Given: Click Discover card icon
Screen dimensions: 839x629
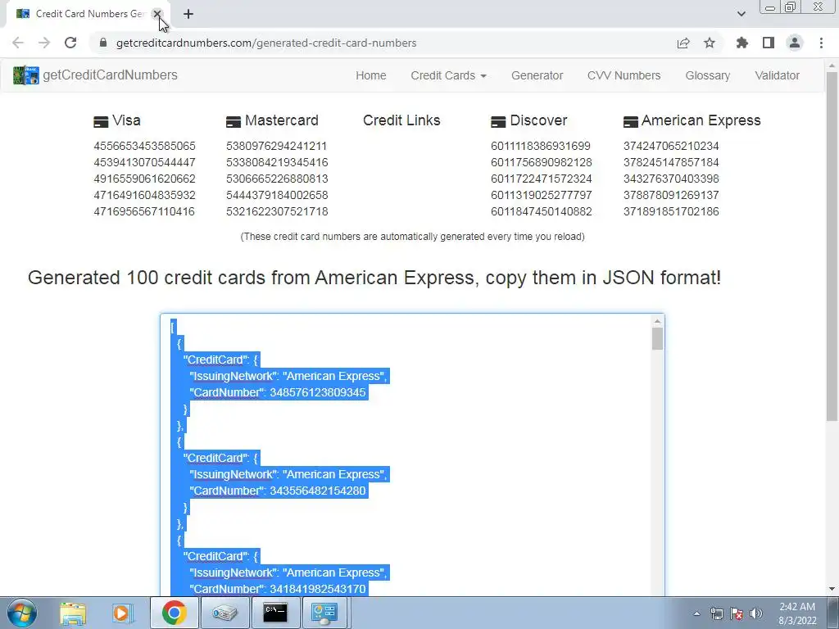Looking at the screenshot, I should point(498,122).
